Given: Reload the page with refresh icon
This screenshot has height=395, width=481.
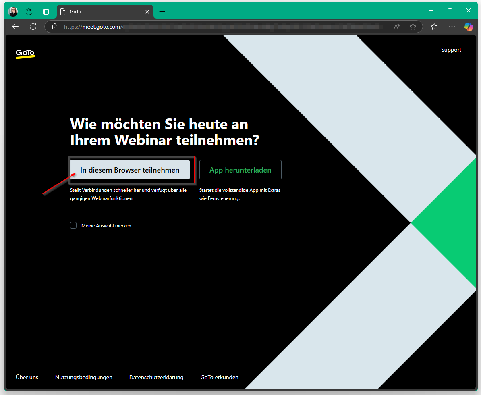Looking at the screenshot, I should tap(33, 27).
